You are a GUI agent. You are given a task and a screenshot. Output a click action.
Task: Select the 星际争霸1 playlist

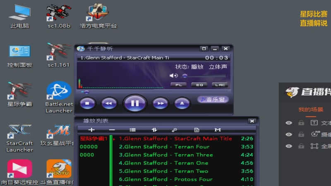pyautogui.click(x=94, y=138)
